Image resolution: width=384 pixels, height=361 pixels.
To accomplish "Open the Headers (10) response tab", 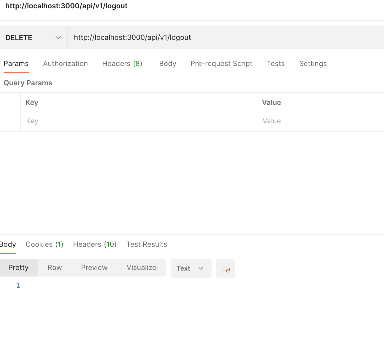I will click(x=94, y=244).
